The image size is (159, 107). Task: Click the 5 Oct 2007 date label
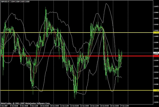tap(4, 106)
